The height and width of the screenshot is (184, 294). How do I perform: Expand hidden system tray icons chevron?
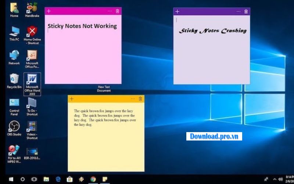(x=275, y=179)
